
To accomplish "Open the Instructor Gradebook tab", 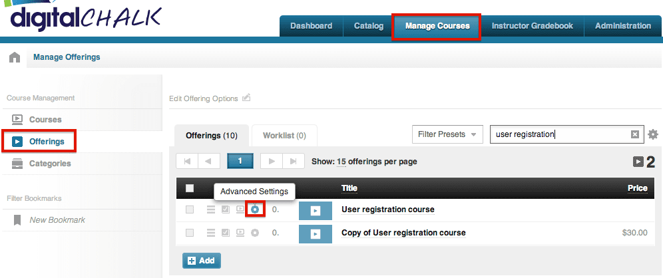I will tap(533, 26).
